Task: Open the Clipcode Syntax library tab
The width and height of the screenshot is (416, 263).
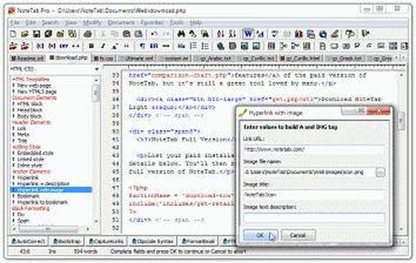Action: (153, 241)
